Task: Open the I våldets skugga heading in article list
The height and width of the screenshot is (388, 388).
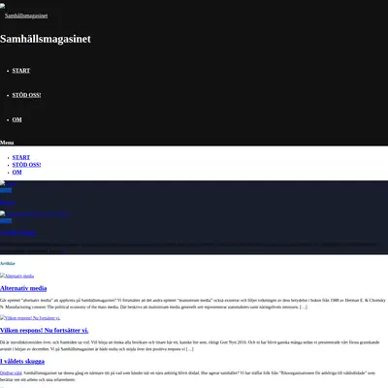Action: pyautogui.click(x=22, y=362)
